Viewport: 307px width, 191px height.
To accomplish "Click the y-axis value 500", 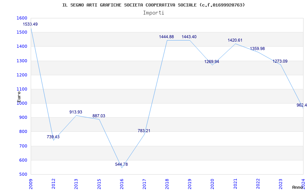I will click(x=23, y=175).
